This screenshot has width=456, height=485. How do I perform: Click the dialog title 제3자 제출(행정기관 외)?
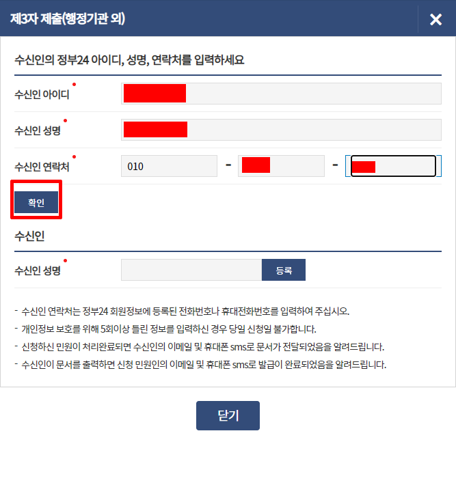coord(67,19)
